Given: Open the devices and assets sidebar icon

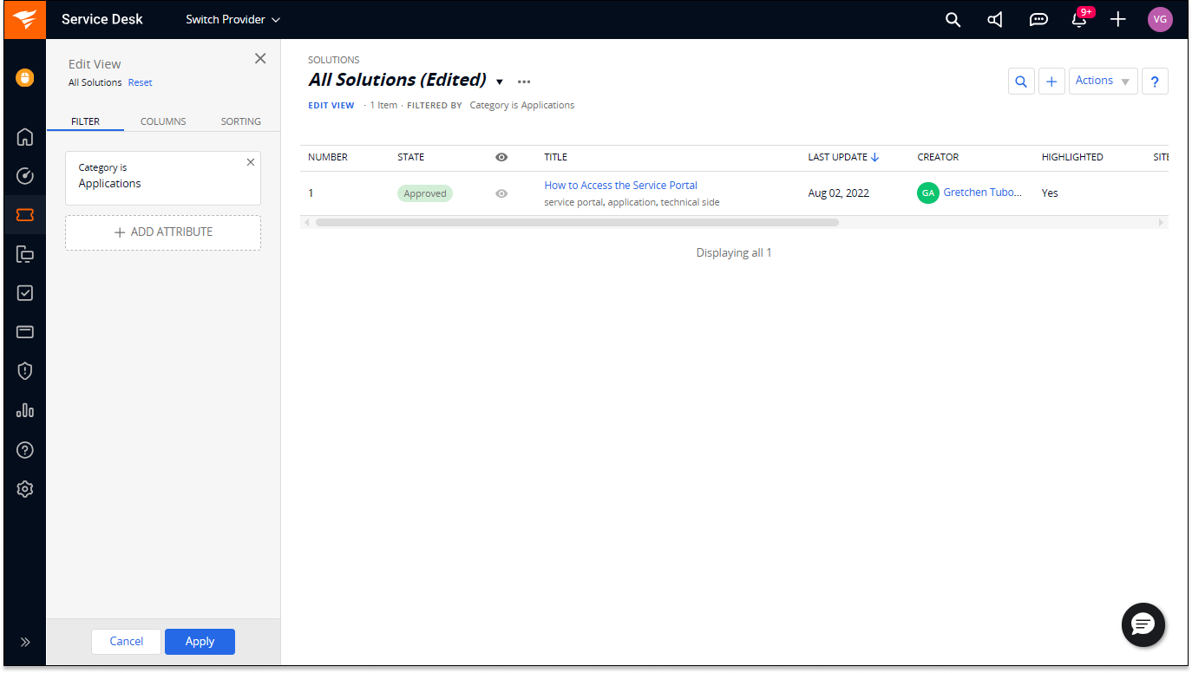Looking at the screenshot, I should [x=25, y=254].
